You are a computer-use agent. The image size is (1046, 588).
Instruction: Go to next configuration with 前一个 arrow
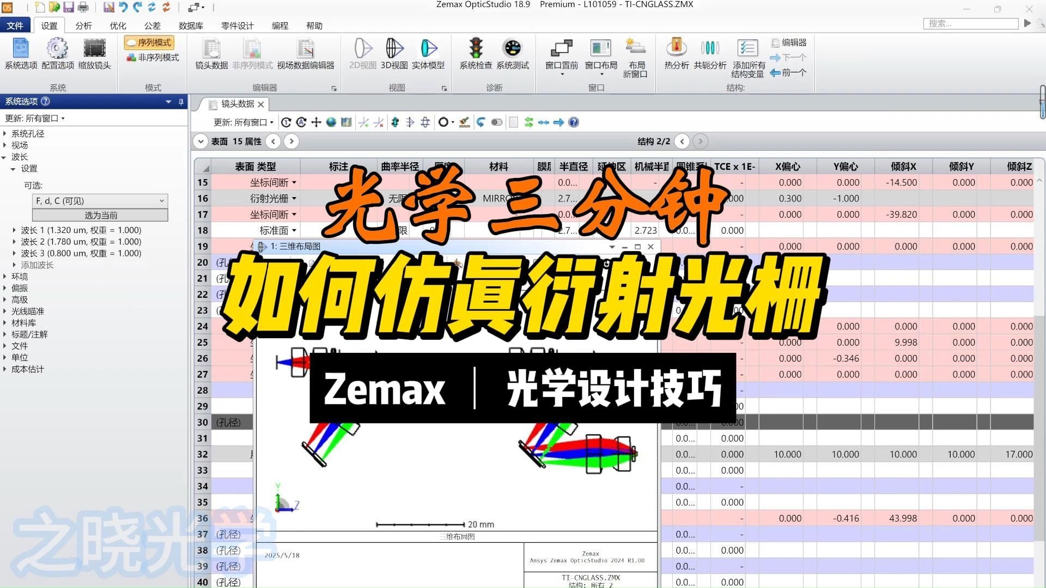789,73
